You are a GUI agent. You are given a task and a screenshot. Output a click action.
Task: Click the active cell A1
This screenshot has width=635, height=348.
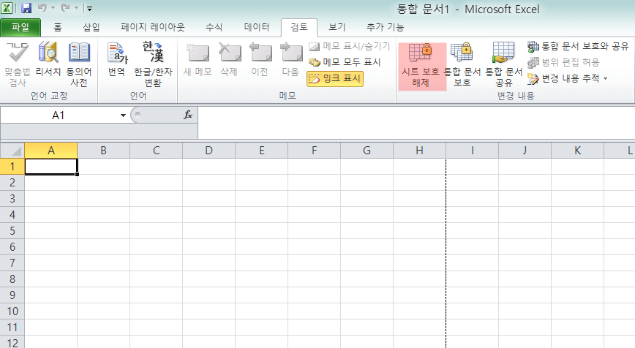(x=51, y=166)
